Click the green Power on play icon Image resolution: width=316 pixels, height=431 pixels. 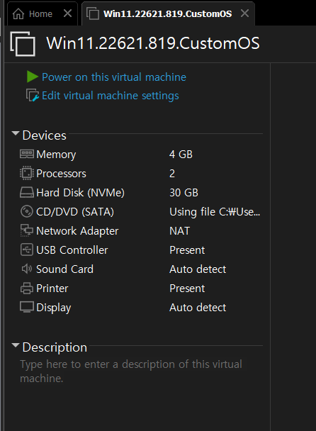33,77
